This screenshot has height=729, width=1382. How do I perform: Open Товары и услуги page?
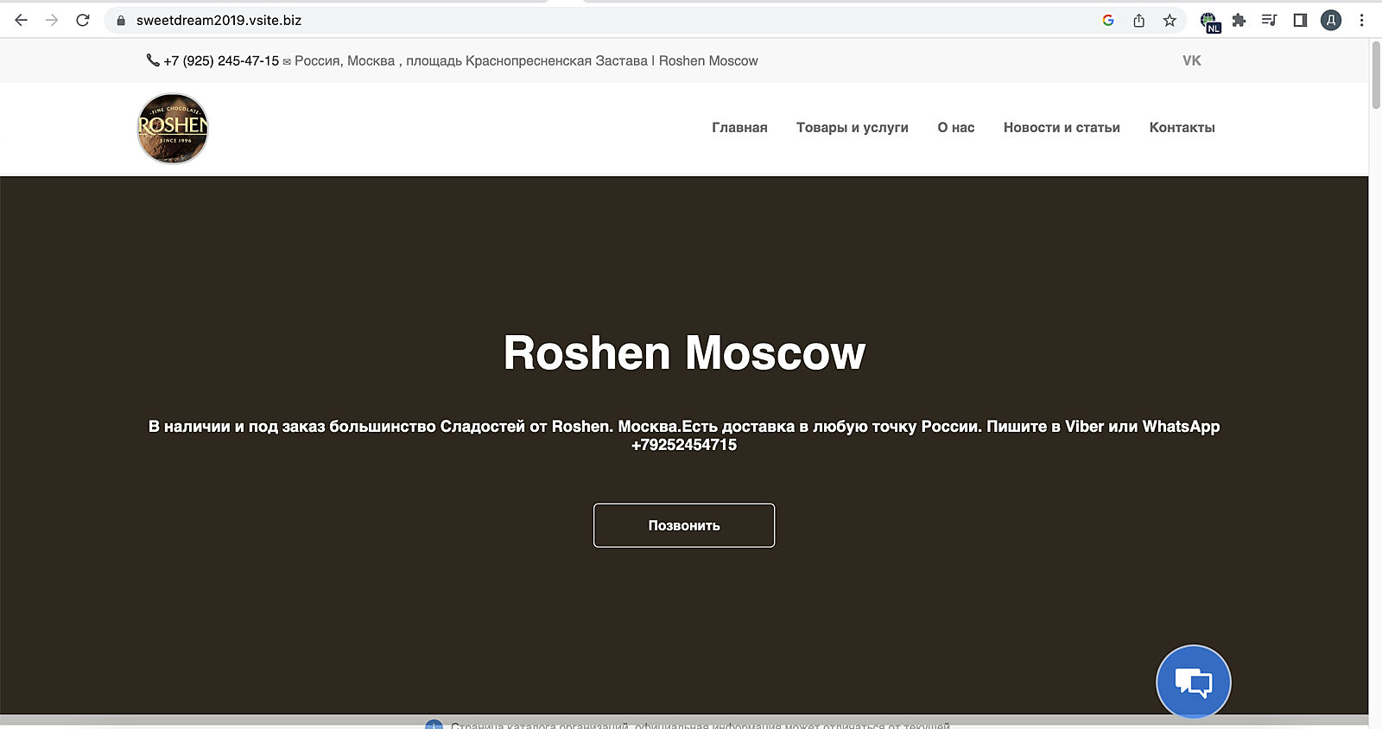[x=852, y=128]
